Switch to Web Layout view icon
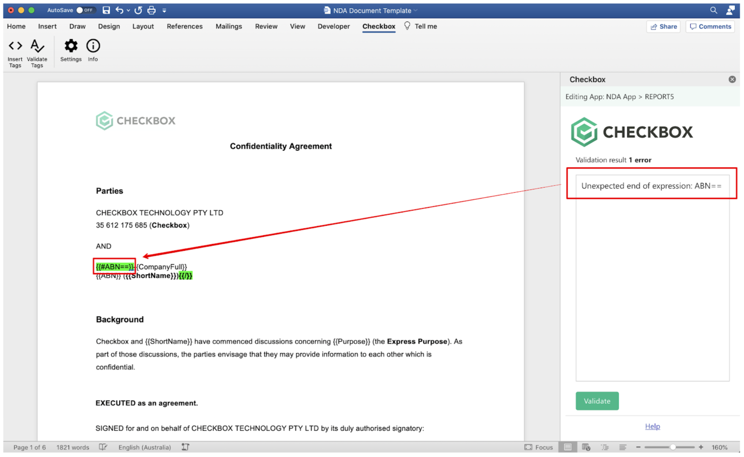 (x=586, y=447)
